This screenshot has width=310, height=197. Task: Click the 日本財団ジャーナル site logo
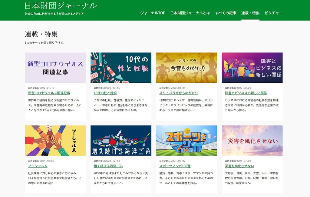(x=61, y=6)
